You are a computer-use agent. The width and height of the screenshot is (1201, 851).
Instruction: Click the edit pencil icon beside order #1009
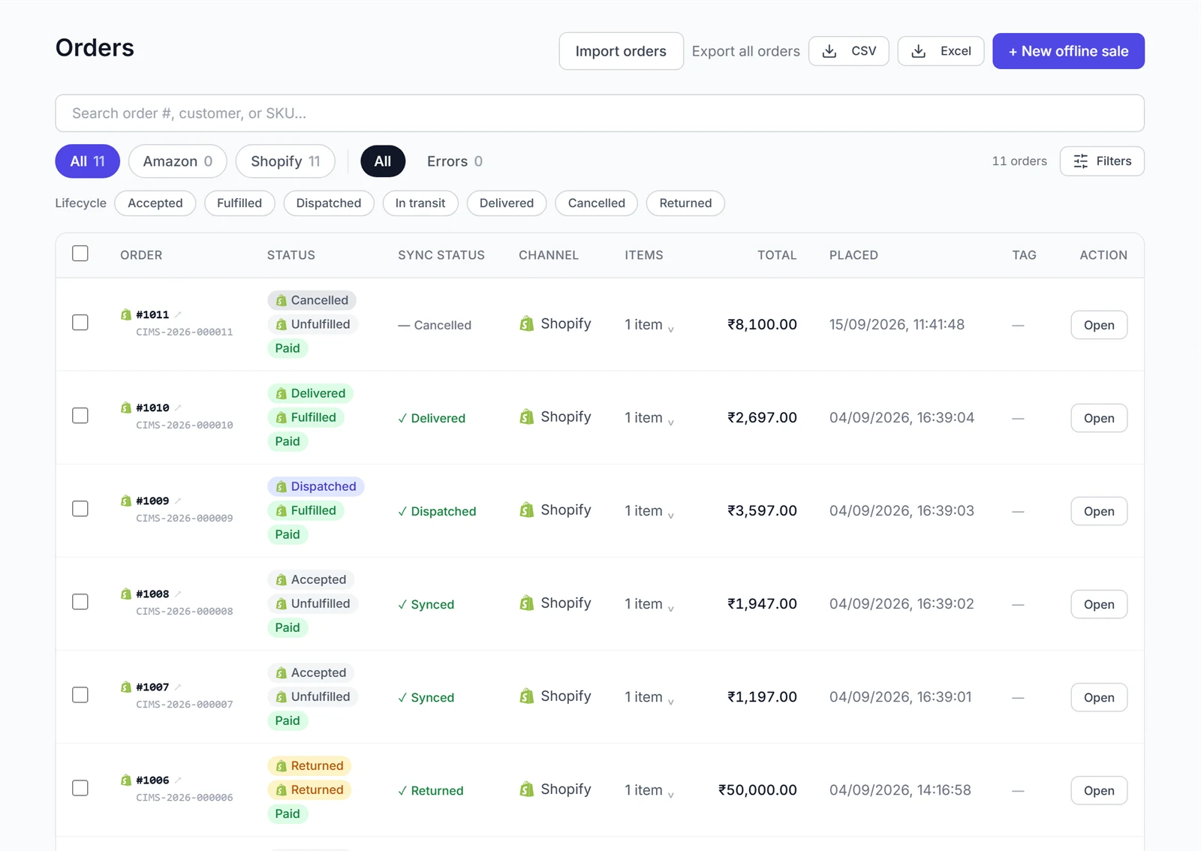(178, 501)
